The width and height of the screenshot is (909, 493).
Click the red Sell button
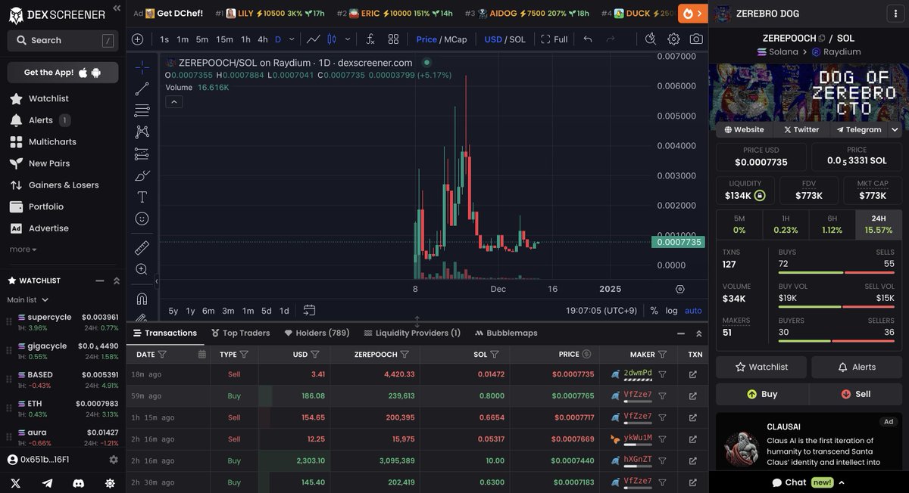click(856, 394)
